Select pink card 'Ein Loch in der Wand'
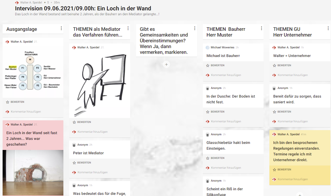The image size is (331, 196). (x=33, y=135)
